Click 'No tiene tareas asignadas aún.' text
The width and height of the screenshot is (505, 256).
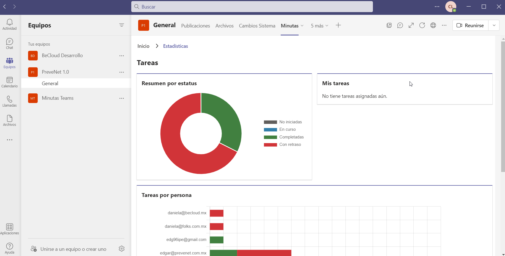354,96
